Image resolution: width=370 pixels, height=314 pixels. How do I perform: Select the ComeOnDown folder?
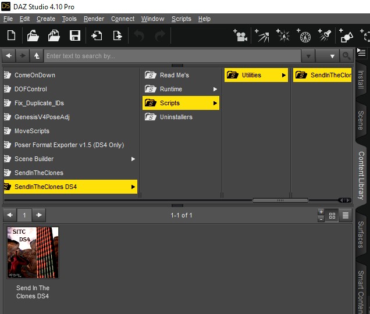[70, 75]
